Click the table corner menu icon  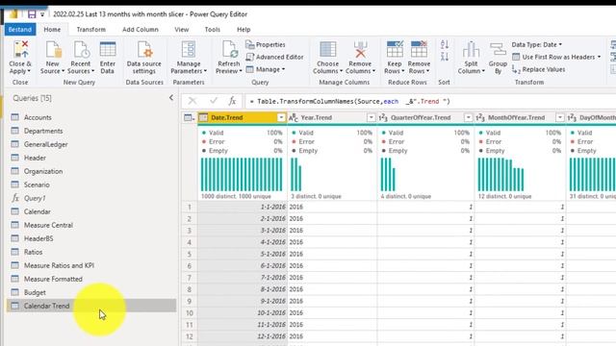click(190, 117)
